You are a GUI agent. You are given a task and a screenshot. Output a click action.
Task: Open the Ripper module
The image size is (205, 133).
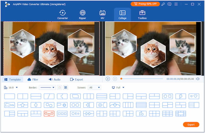(82, 15)
